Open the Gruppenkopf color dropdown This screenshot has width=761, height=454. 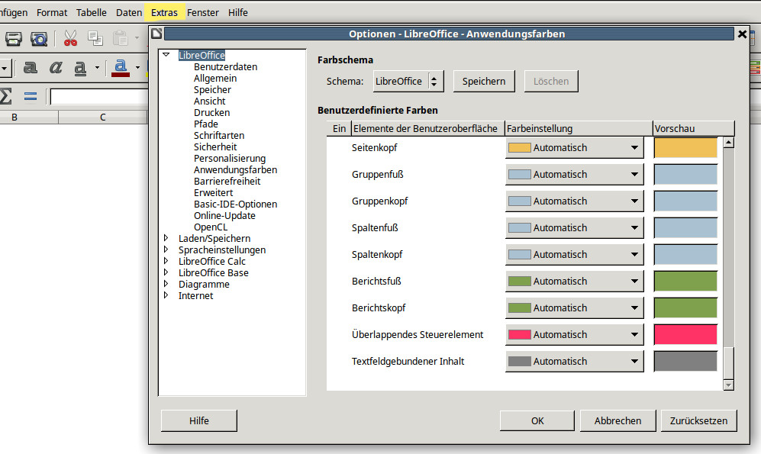[575, 201]
